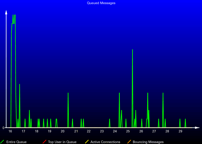This screenshot has width=202, height=144.
Task: Click x-axis label 26
Action: [141, 131]
